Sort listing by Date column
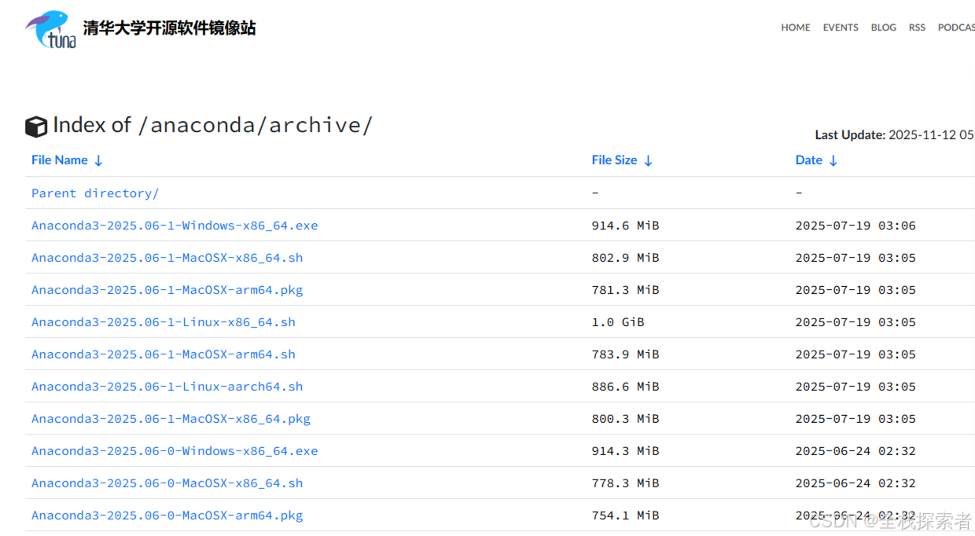Screen dimensions: 975x536 point(808,160)
